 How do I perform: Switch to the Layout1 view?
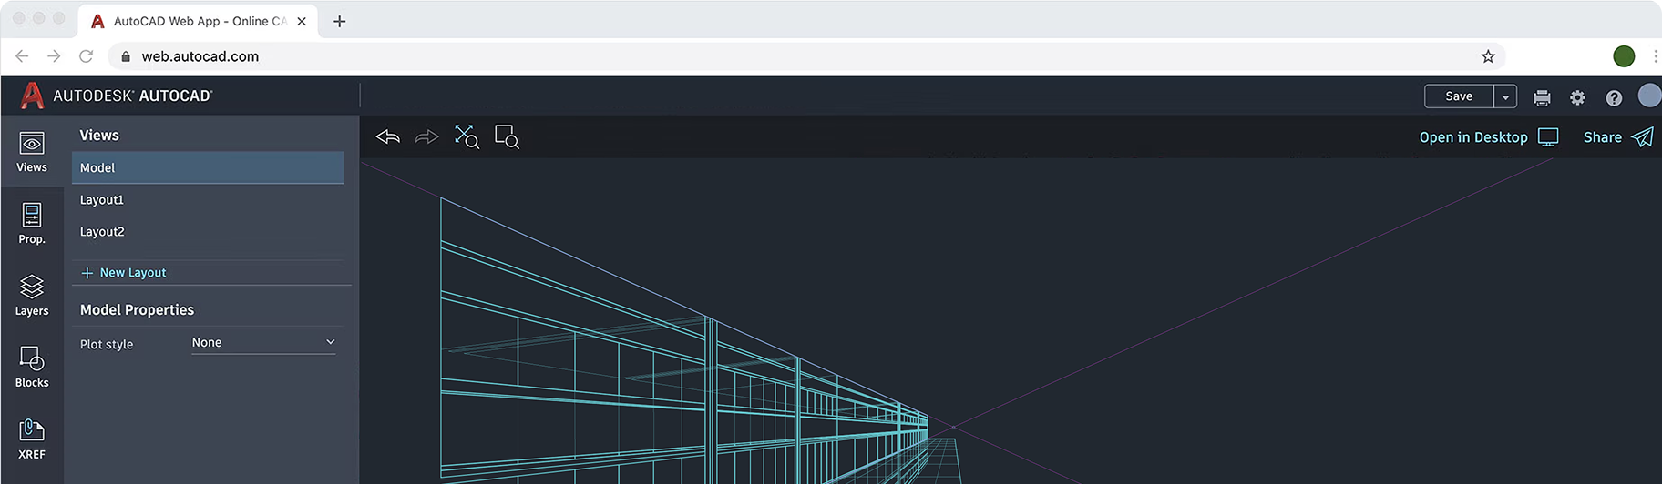102,200
